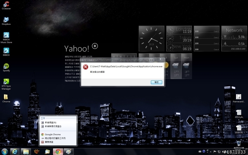The width and height of the screenshot is (248, 155).
Task: Open the taskbar icon left of Chrome
Action: 47,152
